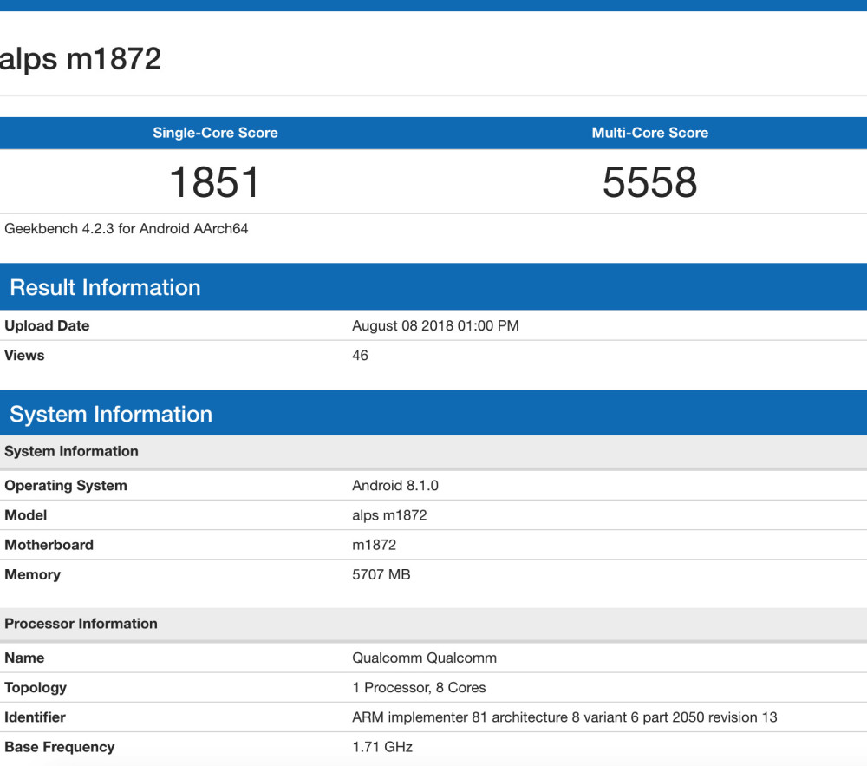Click the blue top navigation bar
This screenshot has height=766, width=867.
433,7
